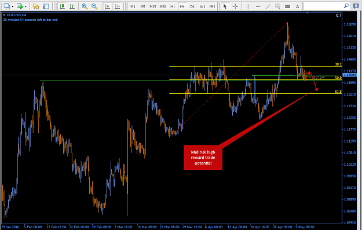Image resolution: width=362 pixels, height=230 pixels.
Task: Select the A text tool
Action: point(297,6)
